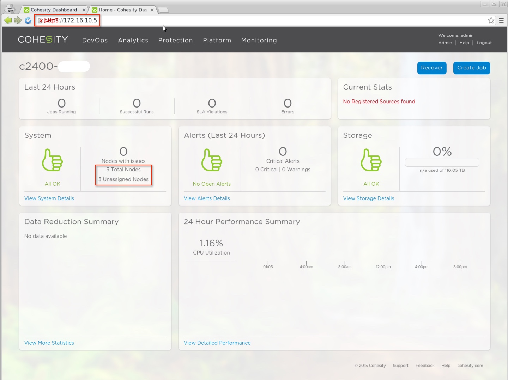Click the browser reload icon
This screenshot has width=508, height=380.
click(28, 20)
